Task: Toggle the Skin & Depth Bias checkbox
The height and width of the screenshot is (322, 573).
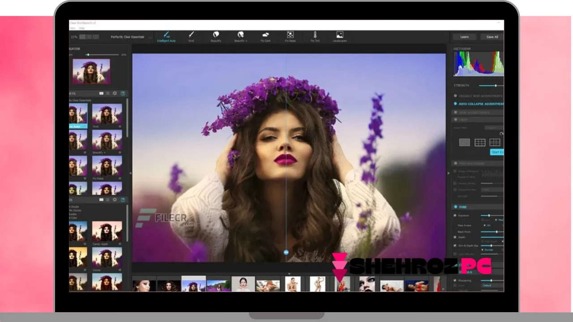Action: 455,246
